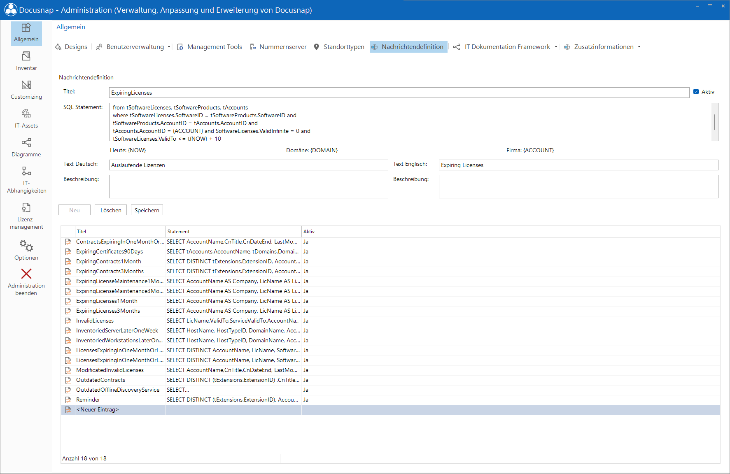
Task: Open the Customizing sidebar section
Action: tap(26, 90)
